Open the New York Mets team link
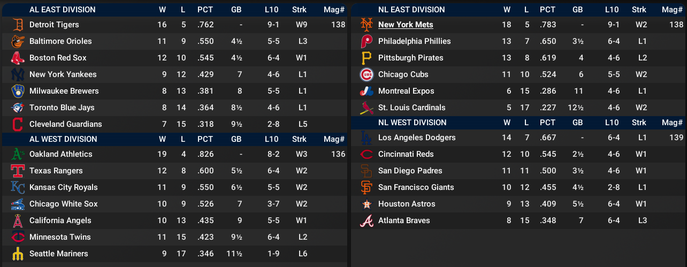This screenshot has height=267, width=687. 406,25
